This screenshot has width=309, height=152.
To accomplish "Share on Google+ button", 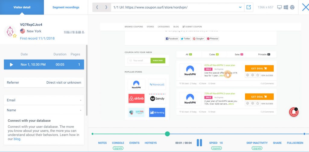I will tap(199, 39).
